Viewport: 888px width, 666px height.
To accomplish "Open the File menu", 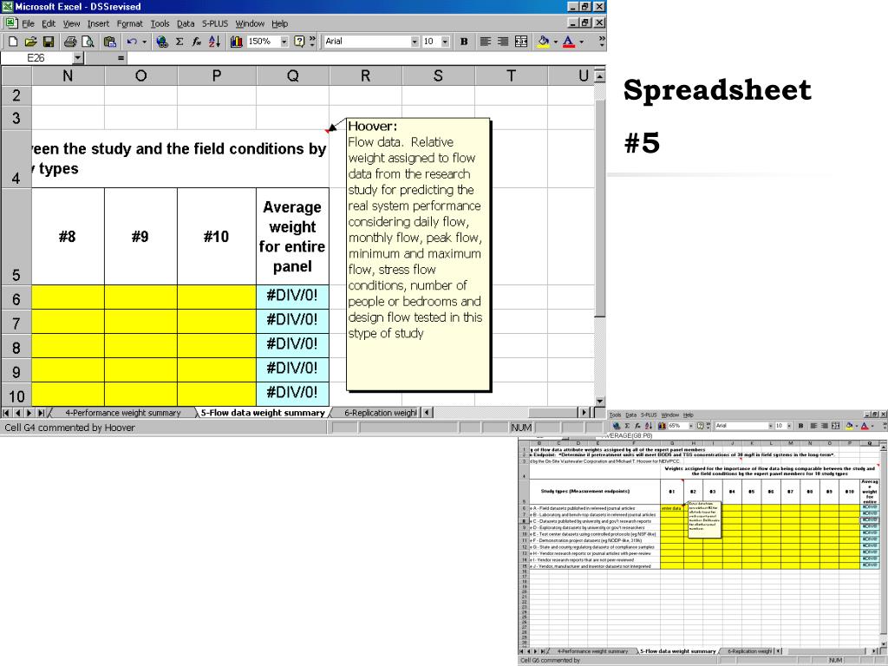I will (28, 23).
